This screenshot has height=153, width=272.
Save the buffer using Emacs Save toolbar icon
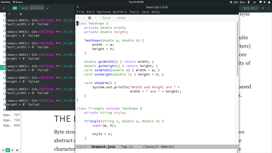coord(104,18)
